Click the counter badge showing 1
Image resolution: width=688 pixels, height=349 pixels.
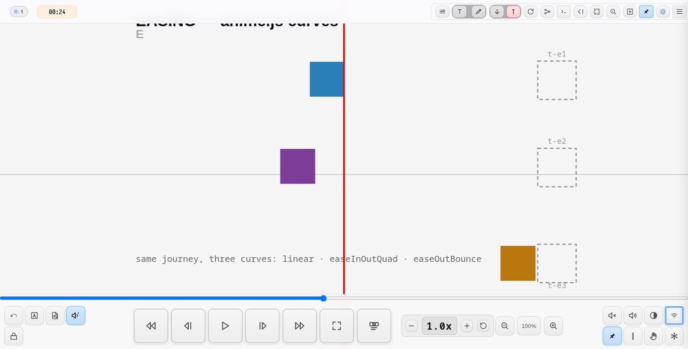pos(19,12)
